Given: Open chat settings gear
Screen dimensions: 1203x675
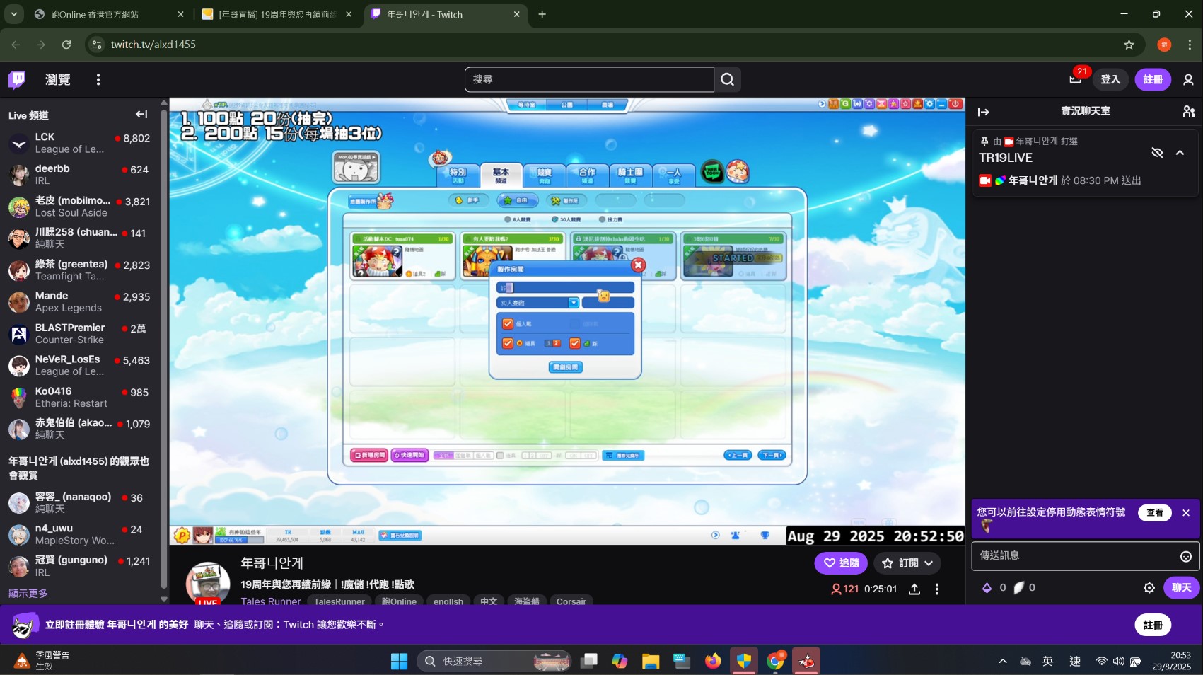Looking at the screenshot, I should pos(1149,588).
